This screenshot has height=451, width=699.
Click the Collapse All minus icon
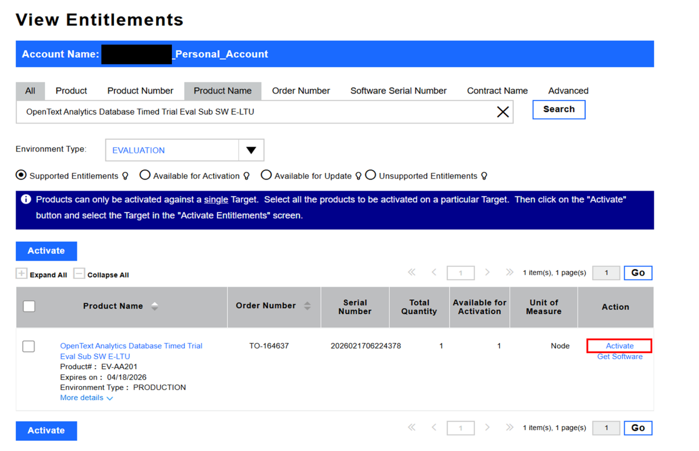(x=79, y=274)
